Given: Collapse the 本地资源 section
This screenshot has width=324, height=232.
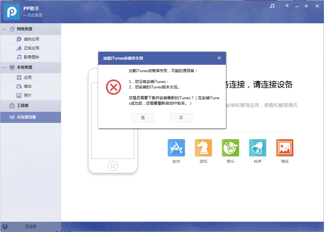Looking at the screenshot, I should (4, 67).
